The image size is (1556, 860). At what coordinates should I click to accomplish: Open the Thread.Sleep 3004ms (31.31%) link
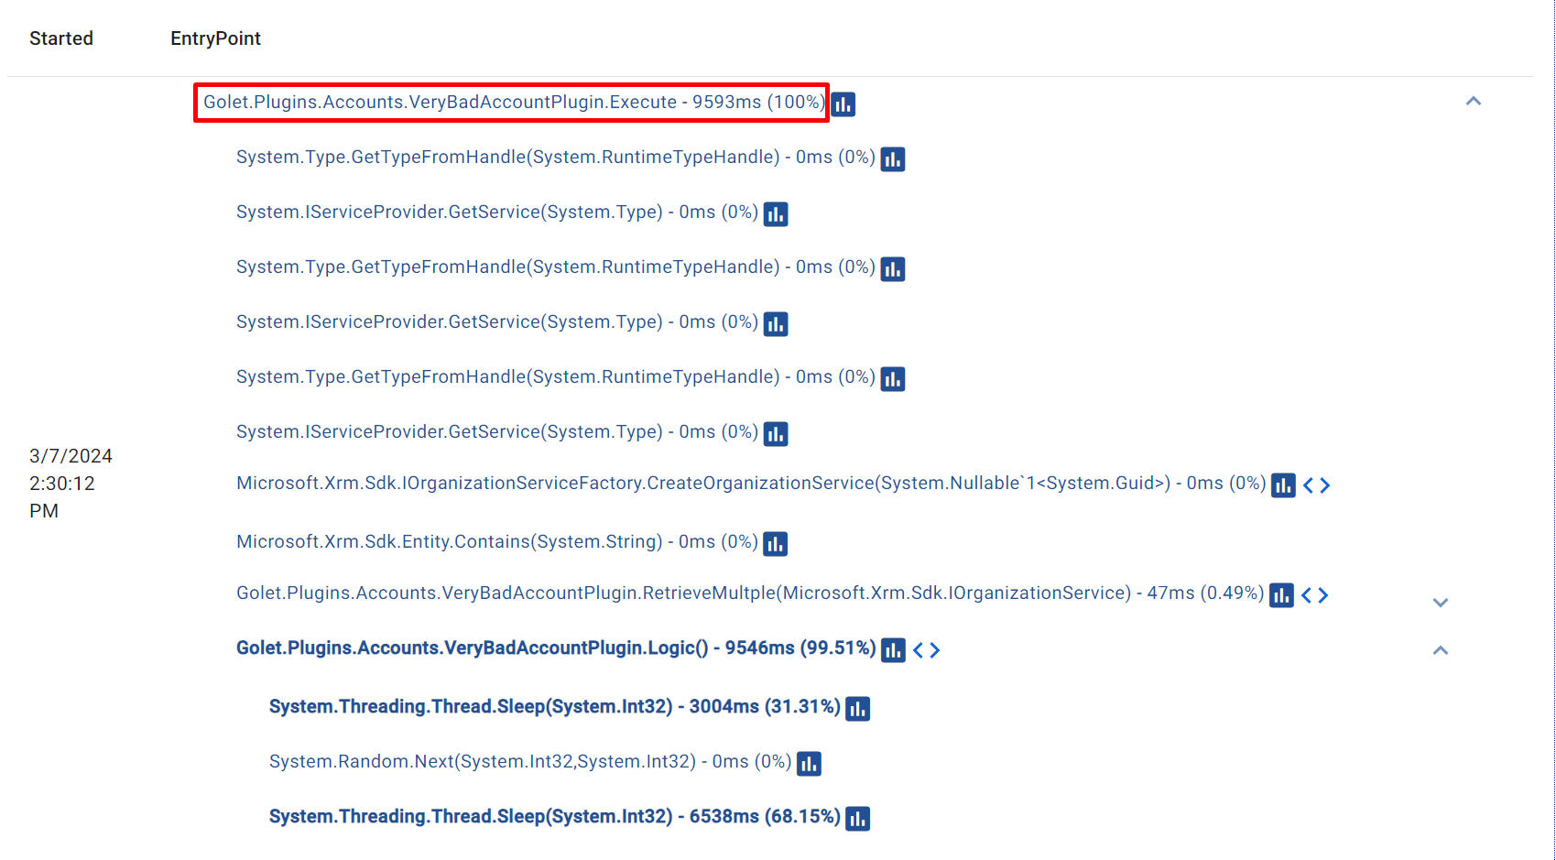pyautogui.click(x=555, y=706)
